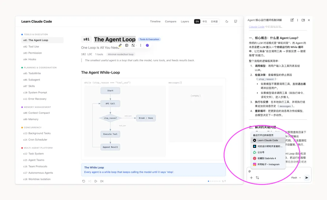Toggle dark mode with the moon icon
The width and height of the screenshot is (327, 200).
point(227,21)
